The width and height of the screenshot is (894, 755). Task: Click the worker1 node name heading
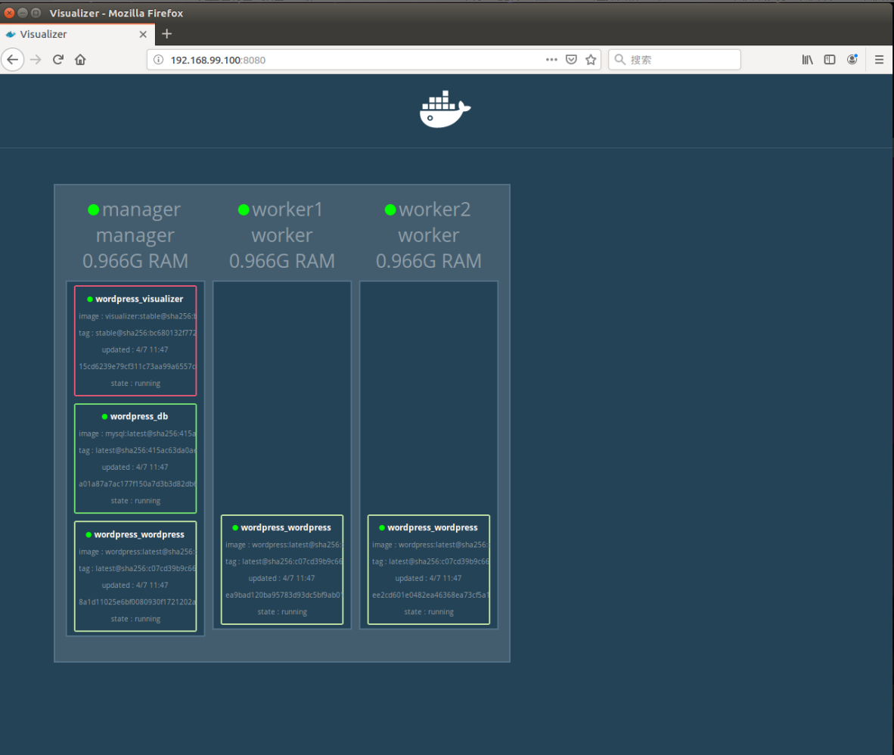[x=287, y=210]
